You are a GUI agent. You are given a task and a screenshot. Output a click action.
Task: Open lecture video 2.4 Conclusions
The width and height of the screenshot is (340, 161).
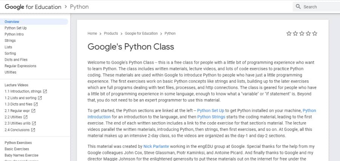(17, 130)
